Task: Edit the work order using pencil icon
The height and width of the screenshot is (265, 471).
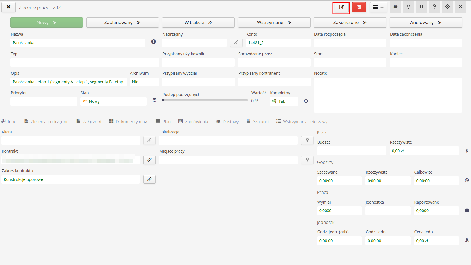Action: click(341, 7)
